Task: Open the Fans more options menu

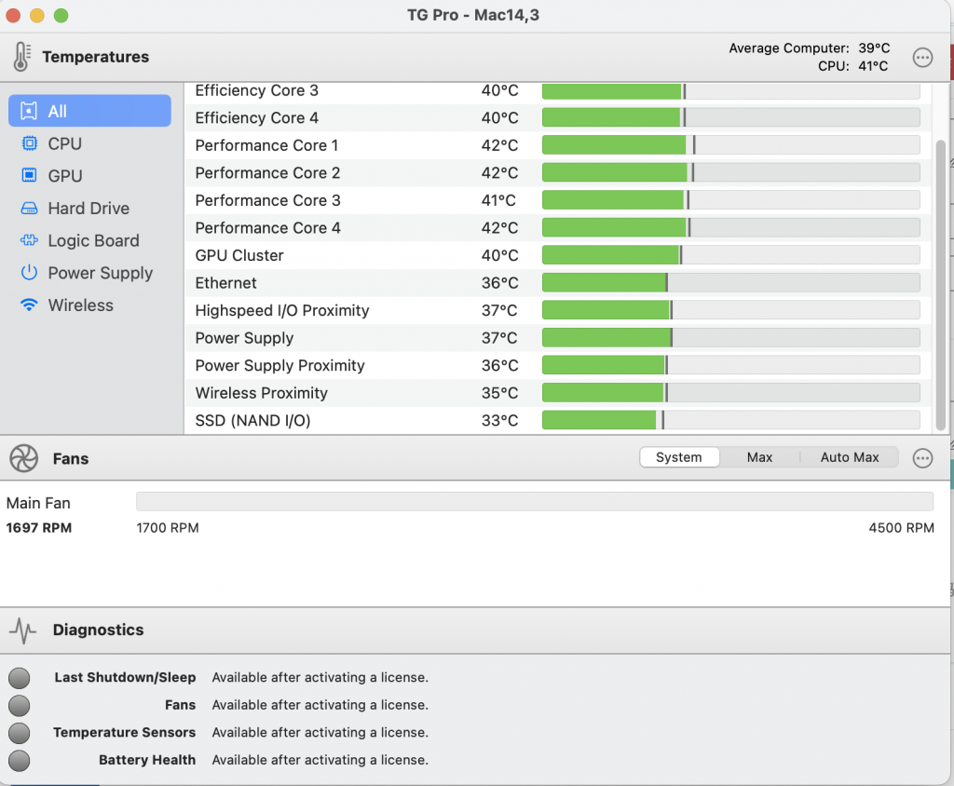Action: tap(922, 458)
